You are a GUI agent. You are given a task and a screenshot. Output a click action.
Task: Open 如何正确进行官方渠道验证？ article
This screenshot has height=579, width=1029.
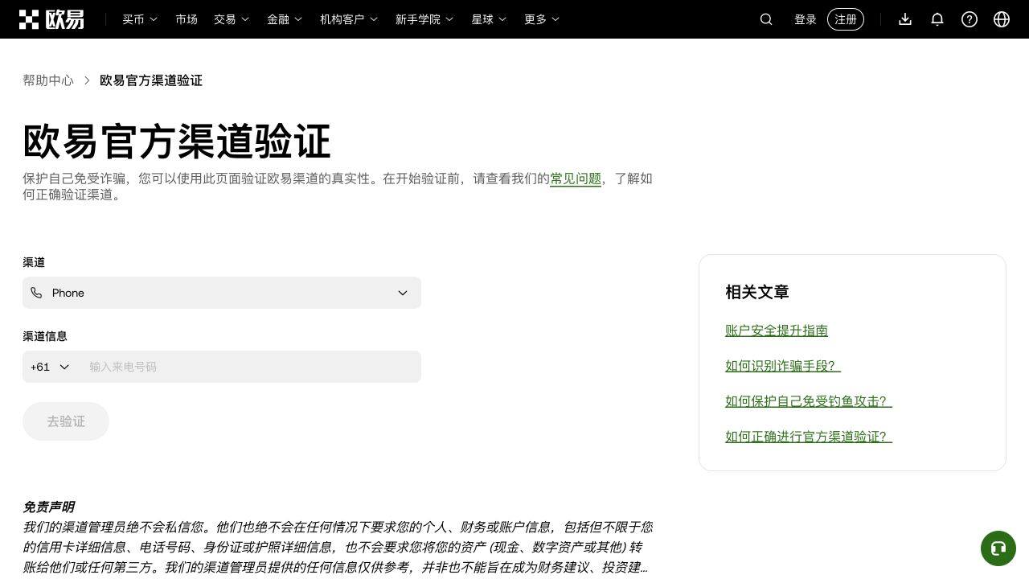click(x=809, y=437)
